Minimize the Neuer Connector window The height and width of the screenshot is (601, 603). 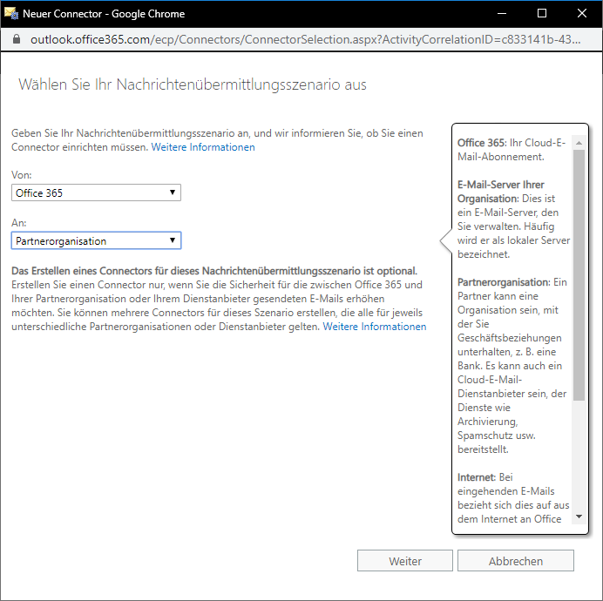[501, 13]
